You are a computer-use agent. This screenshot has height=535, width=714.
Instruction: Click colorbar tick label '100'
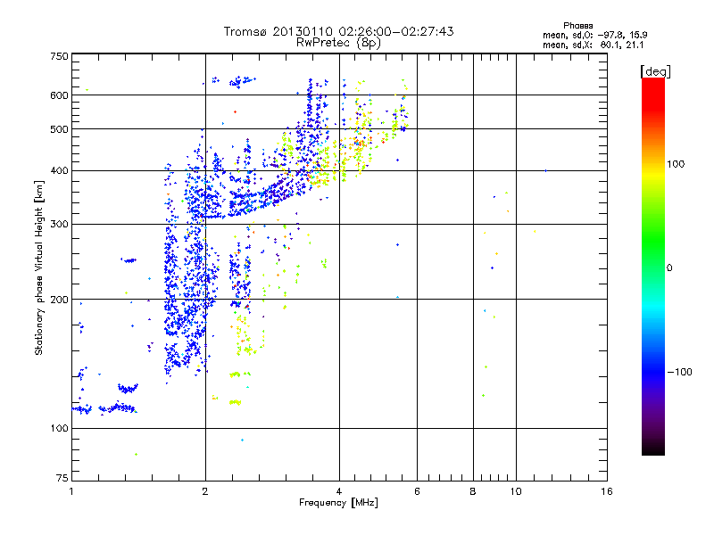click(676, 164)
